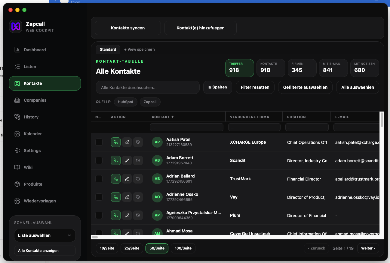Open the Companies building icon
The width and height of the screenshot is (390, 263).
pos(17,100)
